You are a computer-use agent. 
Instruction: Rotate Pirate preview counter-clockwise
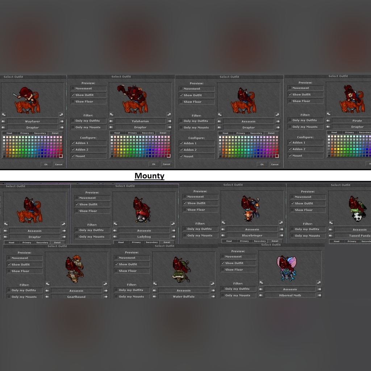pos(329,114)
